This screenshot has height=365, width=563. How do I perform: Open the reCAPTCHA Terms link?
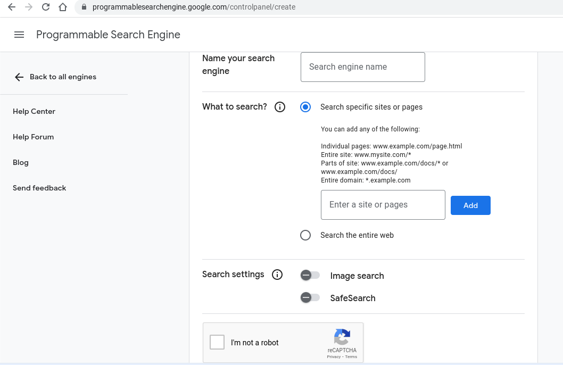click(x=351, y=356)
